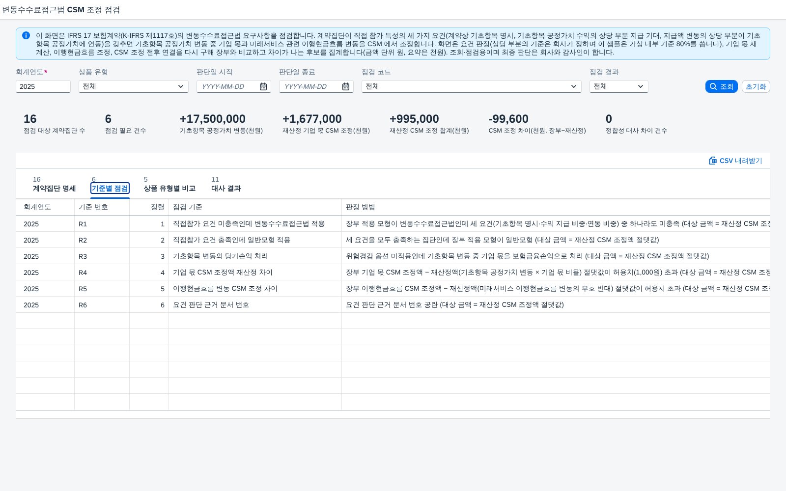Open calendar picker for 판단일 시작

point(263,86)
